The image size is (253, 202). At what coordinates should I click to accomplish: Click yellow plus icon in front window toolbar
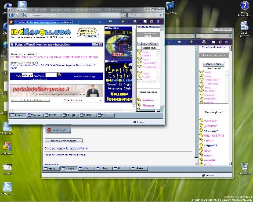(x=123, y=21)
